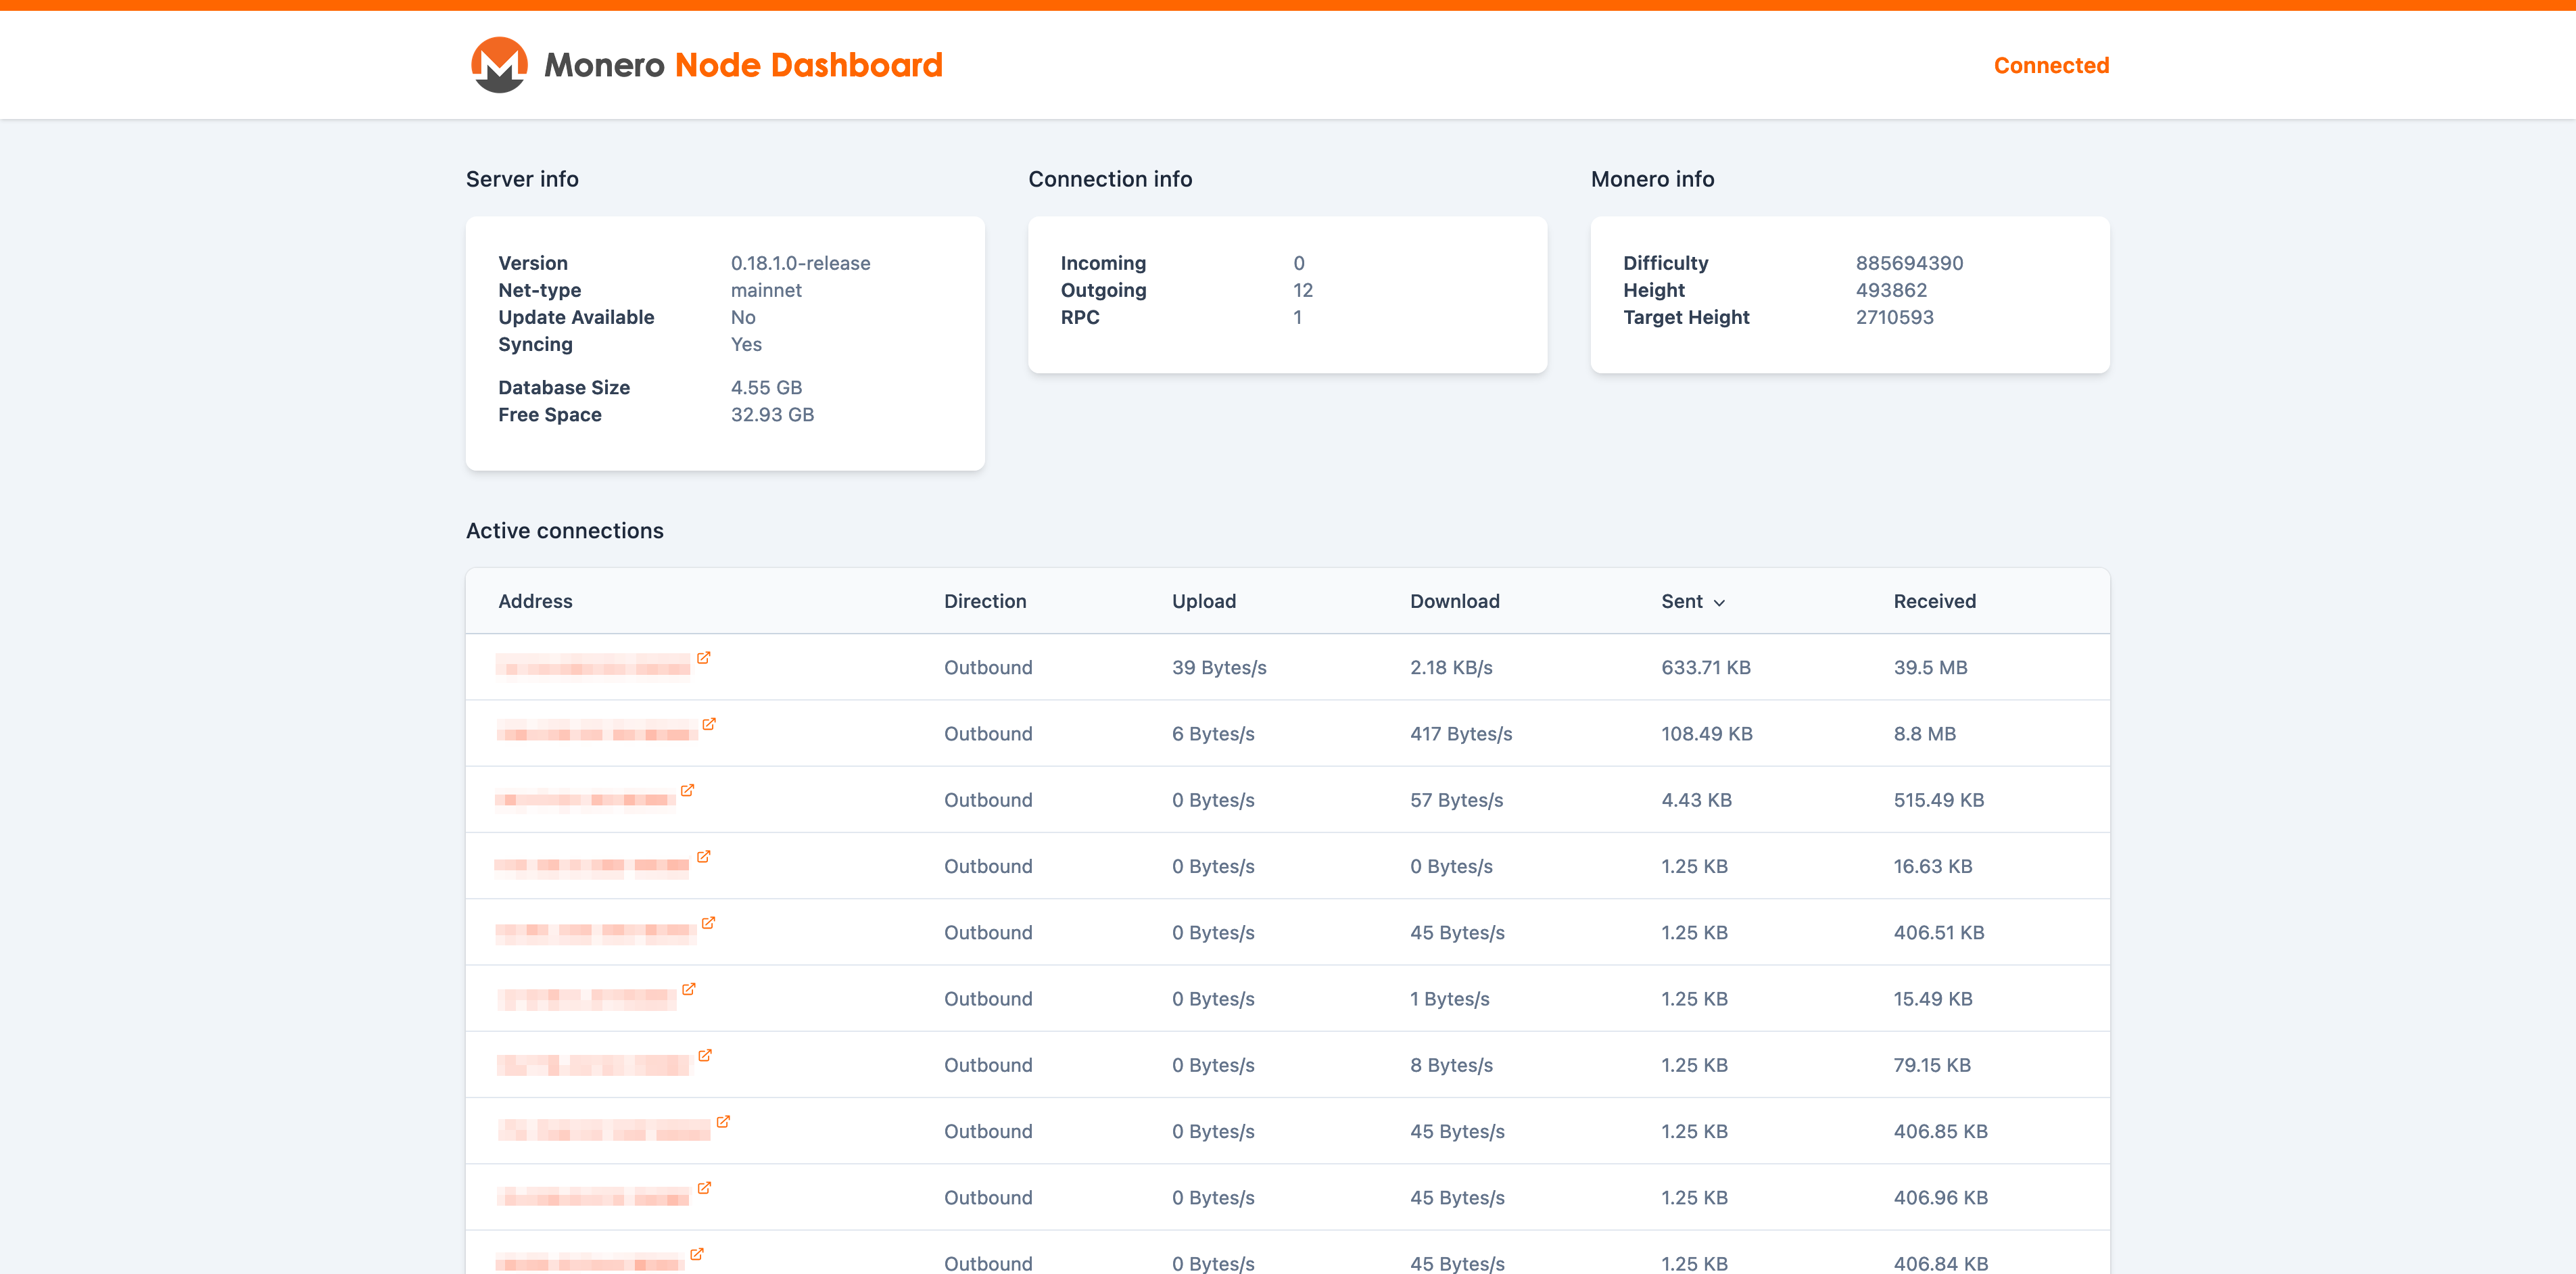Screen dimensions: 2576x1274
Task: Open external link for 4.43 KB connection
Action: point(687,791)
